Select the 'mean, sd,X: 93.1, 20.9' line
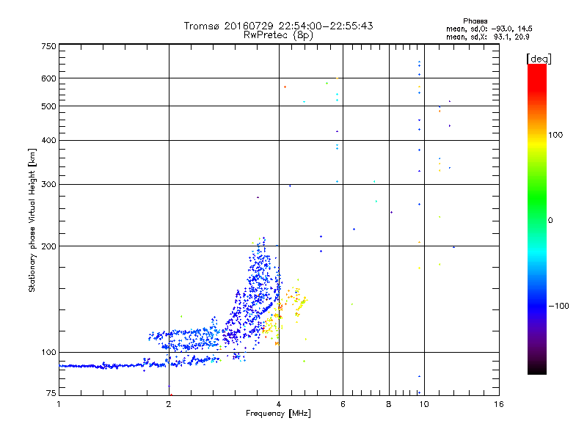587x440 pixels. click(488, 37)
